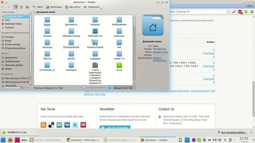Select the Музыка folder
The image size is (255, 143).
coord(47,33)
